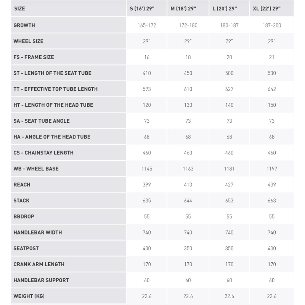Click head tube length value 120
The height and width of the screenshot is (305, 305).
147,105
